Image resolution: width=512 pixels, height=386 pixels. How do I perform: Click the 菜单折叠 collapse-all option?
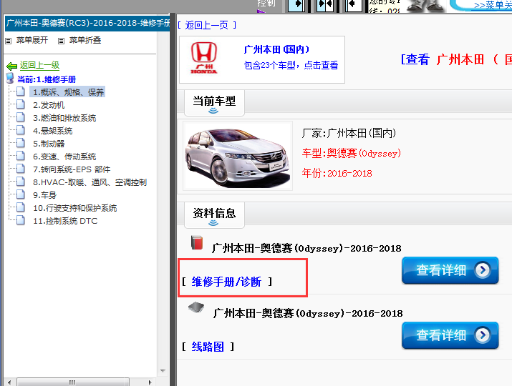point(85,40)
